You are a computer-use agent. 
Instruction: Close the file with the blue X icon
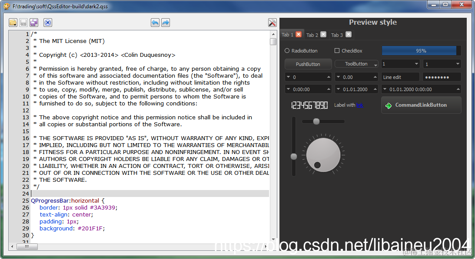click(x=48, y=23)
